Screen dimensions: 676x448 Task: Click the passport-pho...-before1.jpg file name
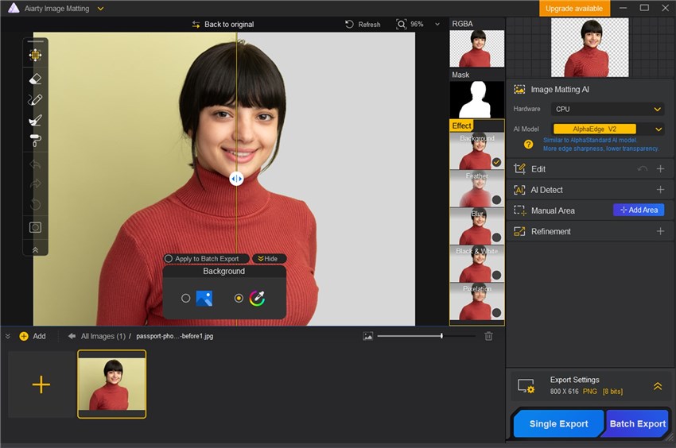175,336
